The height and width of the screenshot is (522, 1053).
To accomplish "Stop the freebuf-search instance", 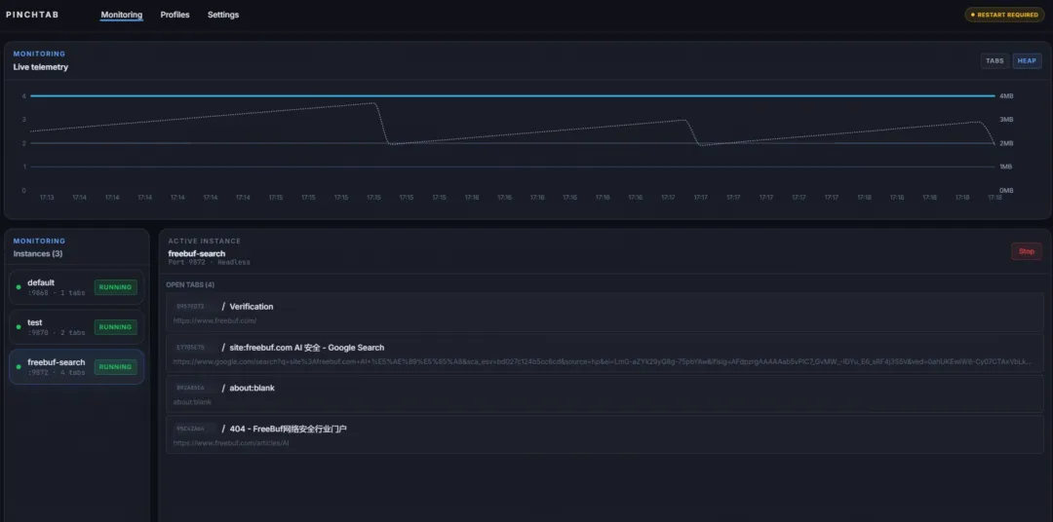I will tap(1026, 251).
